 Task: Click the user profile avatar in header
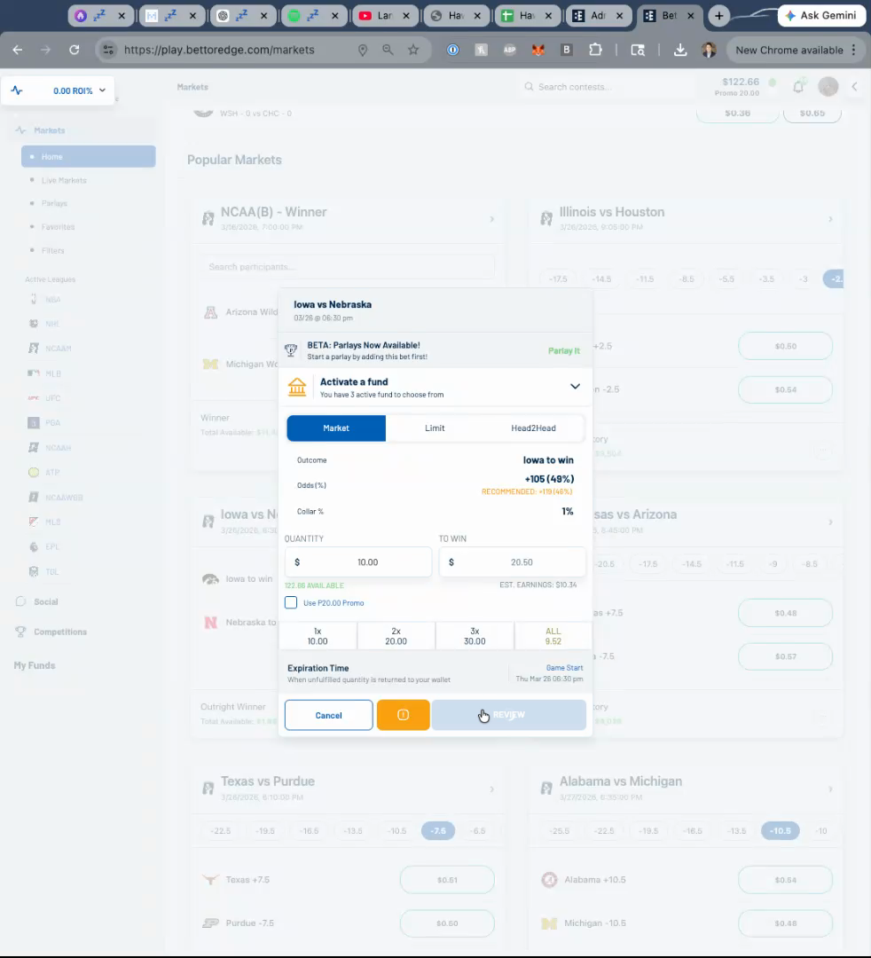[x=828, y=86]
